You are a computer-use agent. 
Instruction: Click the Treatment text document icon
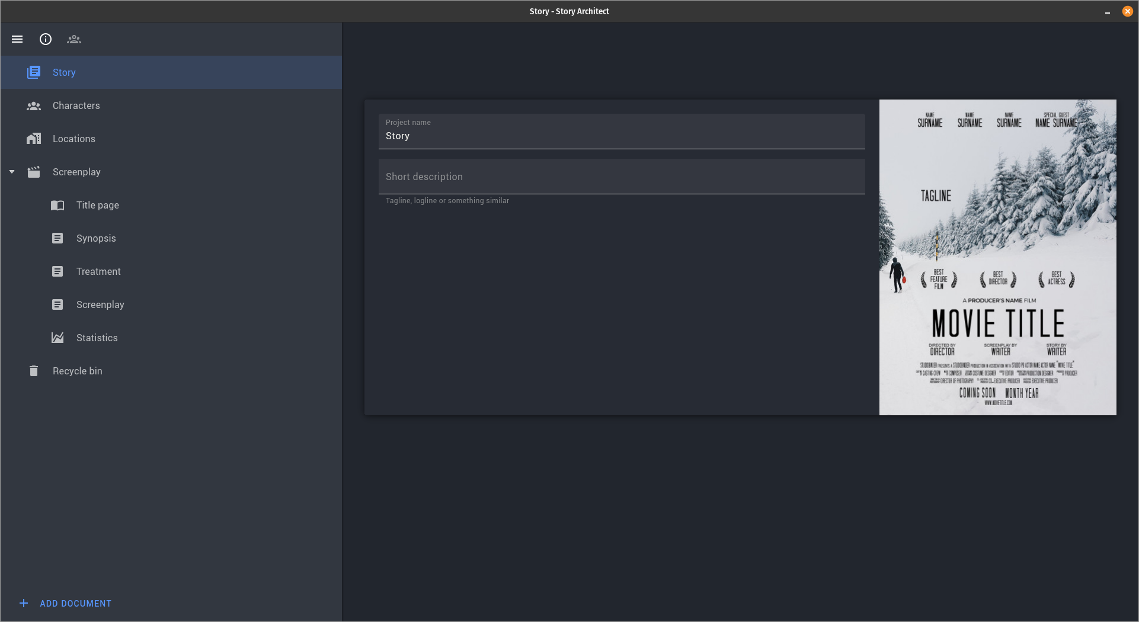(x=57, y=271)
